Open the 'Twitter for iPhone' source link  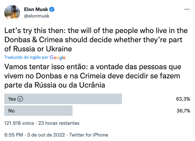pos(89,135)
